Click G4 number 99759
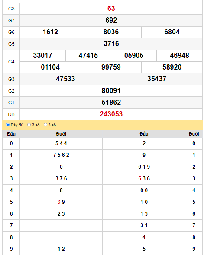The width and height of the screenshot is (204, 256). pos(111,67)
